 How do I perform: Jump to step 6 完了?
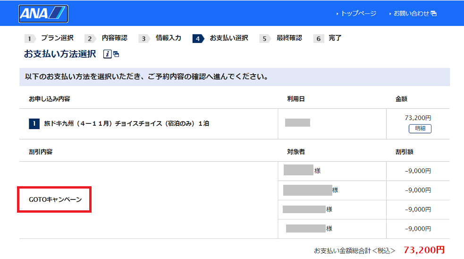pyautogui.click(x=335, y=38)
